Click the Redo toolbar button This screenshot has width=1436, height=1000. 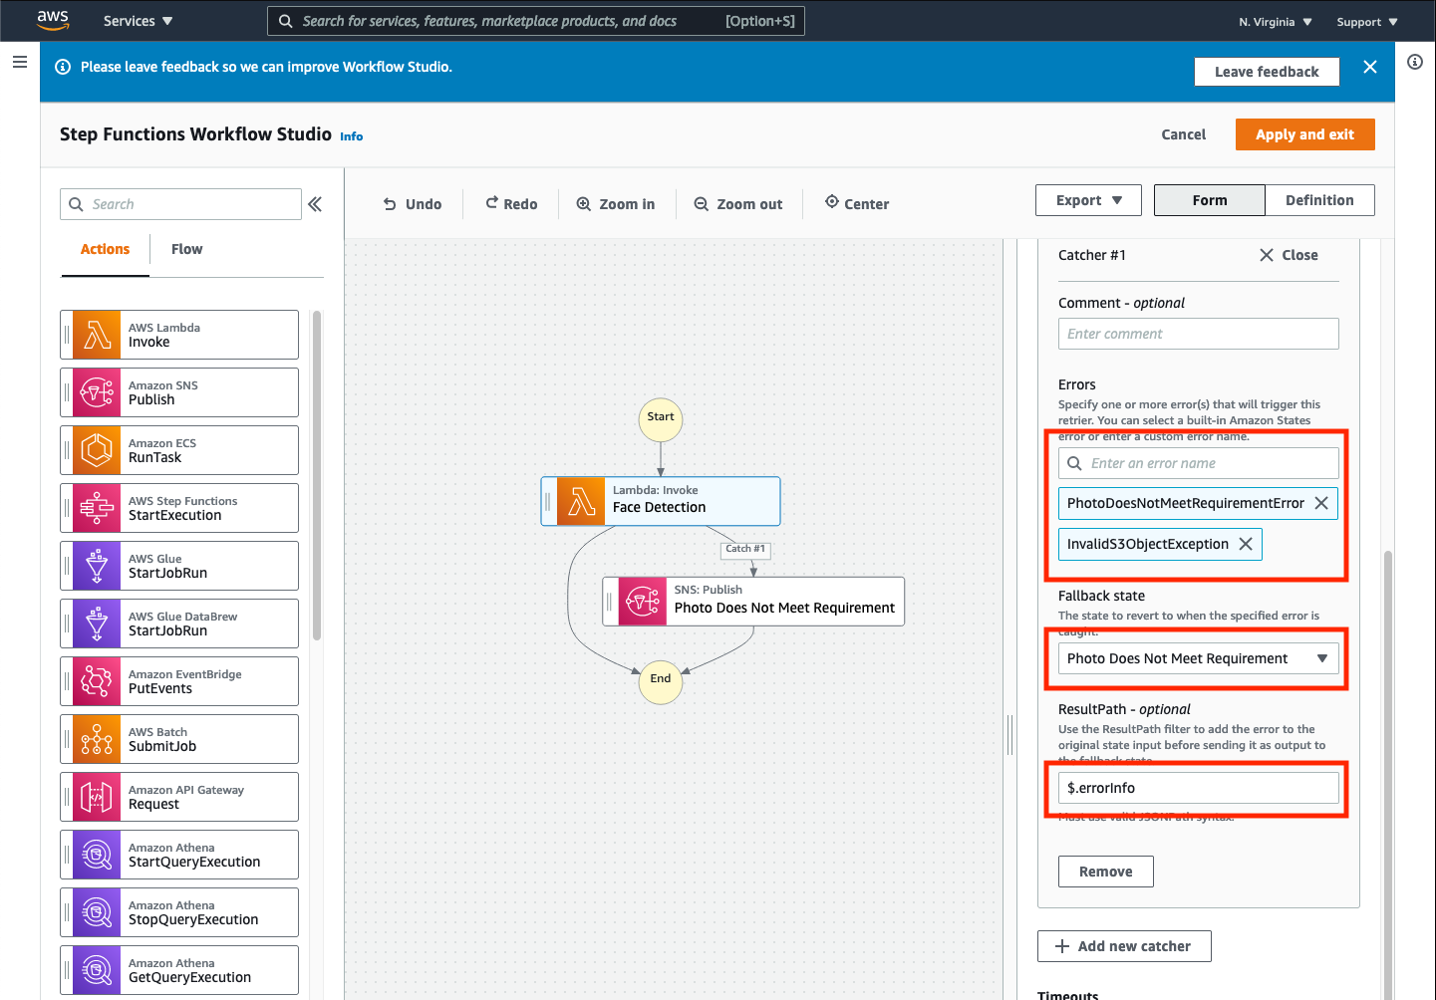pos(512,204)
